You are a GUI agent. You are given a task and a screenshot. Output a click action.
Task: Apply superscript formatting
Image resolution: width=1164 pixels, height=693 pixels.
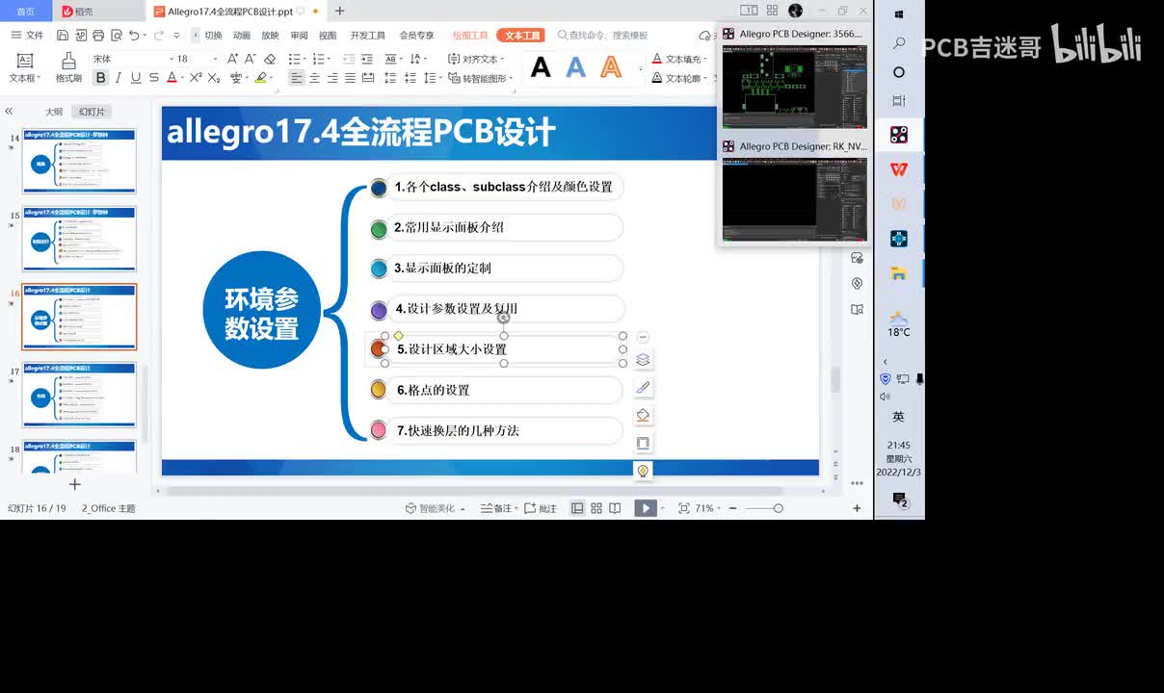point(196,78)
